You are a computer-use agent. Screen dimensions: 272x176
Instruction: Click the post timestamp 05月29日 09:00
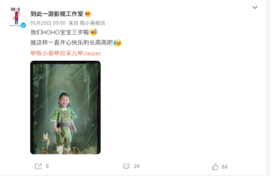coord(48,23)
